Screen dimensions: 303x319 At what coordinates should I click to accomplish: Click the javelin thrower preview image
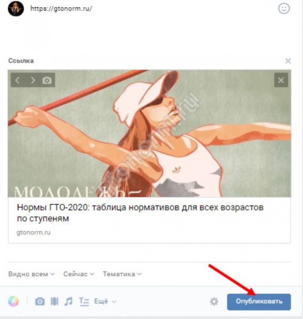(149, 133)
